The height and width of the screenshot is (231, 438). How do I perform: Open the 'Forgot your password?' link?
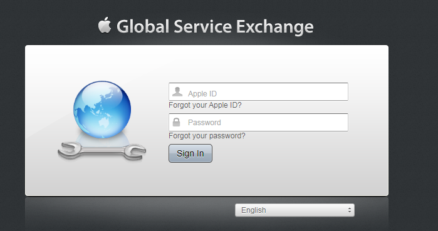(x=207, y=136)
